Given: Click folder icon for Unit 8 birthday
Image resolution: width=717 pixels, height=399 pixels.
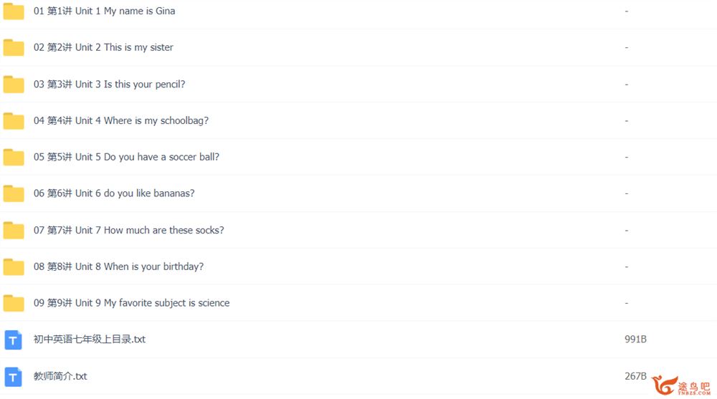Looking at the screenshot, I should (x=13, y=267).
